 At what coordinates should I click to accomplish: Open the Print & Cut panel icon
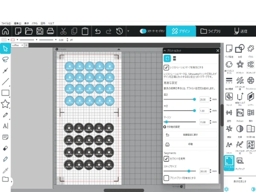click(229, 162)
